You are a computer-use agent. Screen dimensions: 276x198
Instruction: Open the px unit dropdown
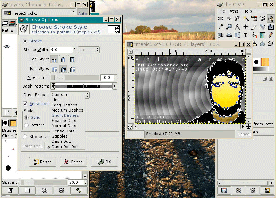pyautogui.click(x=89, y=50)
